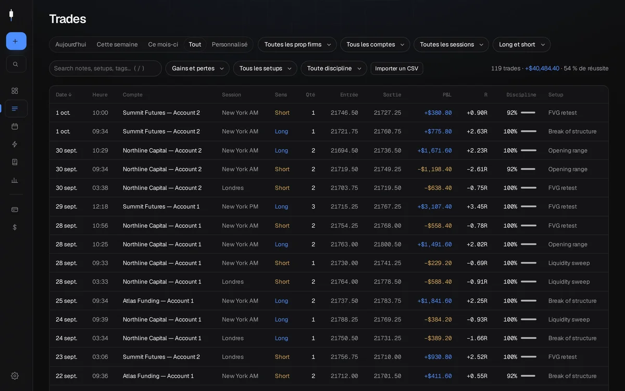Image resolution: width=625 pixels, height=391 pixels.
Task: Click the Discipline column header
Action: click(x=521, y=95)
